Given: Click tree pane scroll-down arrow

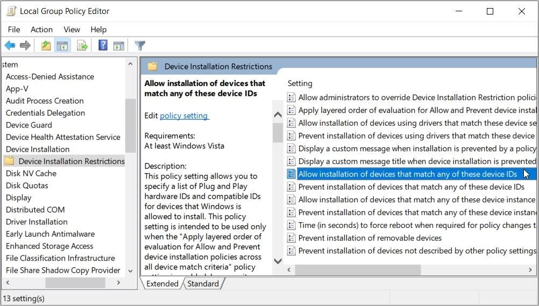Looking at the screenshot, I should pos(130,271).
